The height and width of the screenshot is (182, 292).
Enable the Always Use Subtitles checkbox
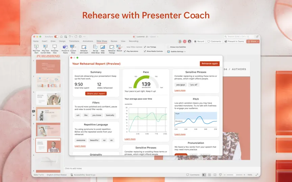click(168, 47)
